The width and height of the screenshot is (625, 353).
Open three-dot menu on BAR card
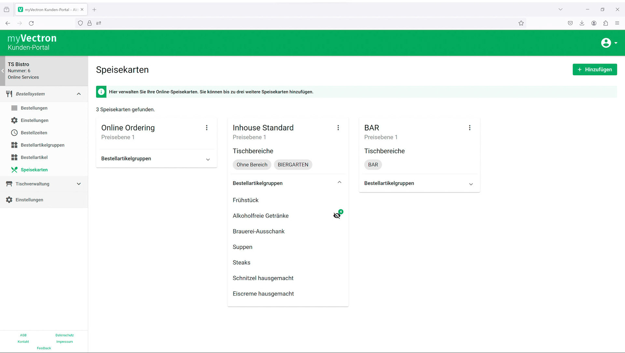coord(469,128)
